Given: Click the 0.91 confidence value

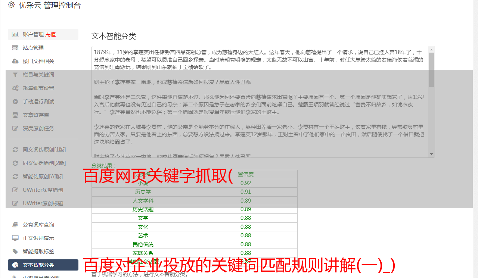Looking at the screenshot, I should [x=246, y=192].
